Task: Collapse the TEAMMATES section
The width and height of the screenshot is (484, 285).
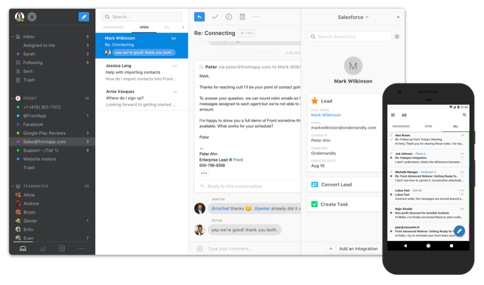Action: (x=12, y=186)
